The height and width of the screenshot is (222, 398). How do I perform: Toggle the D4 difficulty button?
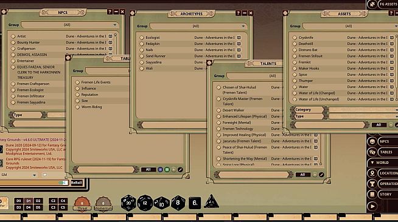click(29, 207)
